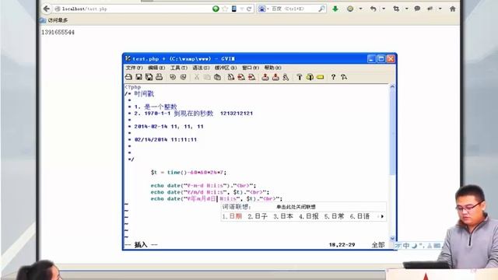The width and height of the screenshot is (498, 280).
Task: Click the Load Session icon in GVIM toolbar
Action: point(265,77)
